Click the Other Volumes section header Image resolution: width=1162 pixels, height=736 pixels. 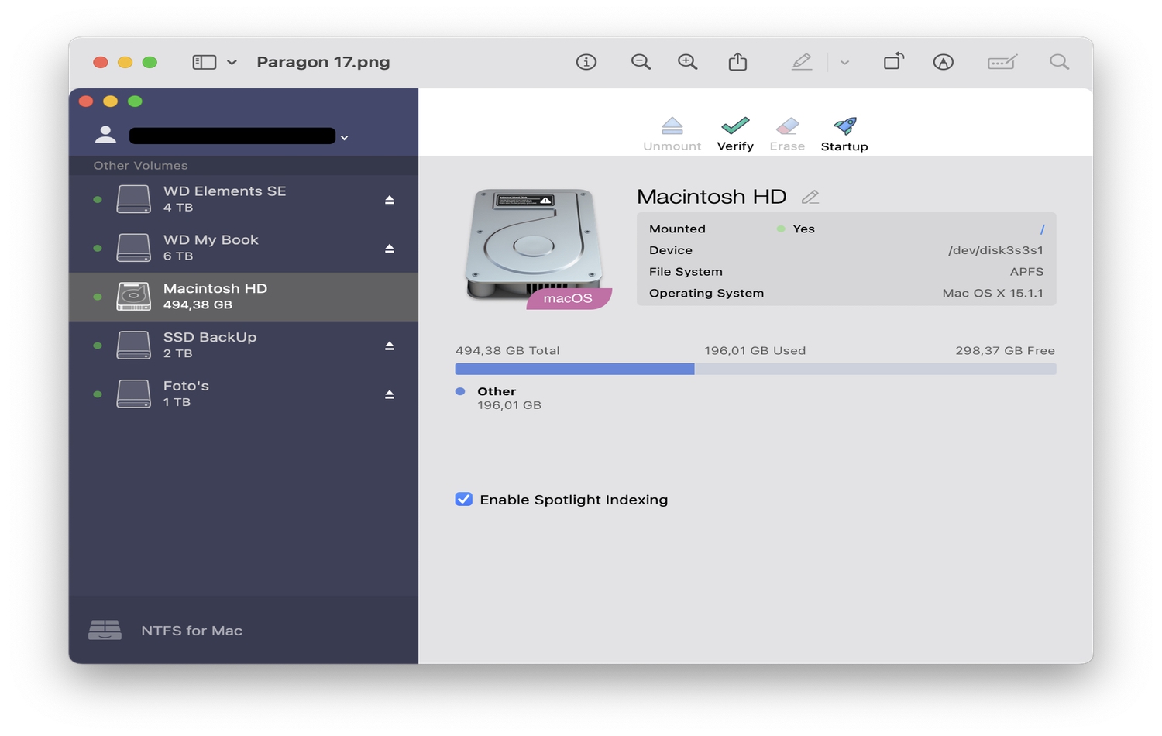pos(140,165)
